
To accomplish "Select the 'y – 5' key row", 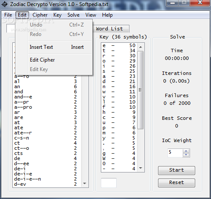I will 119,138.
